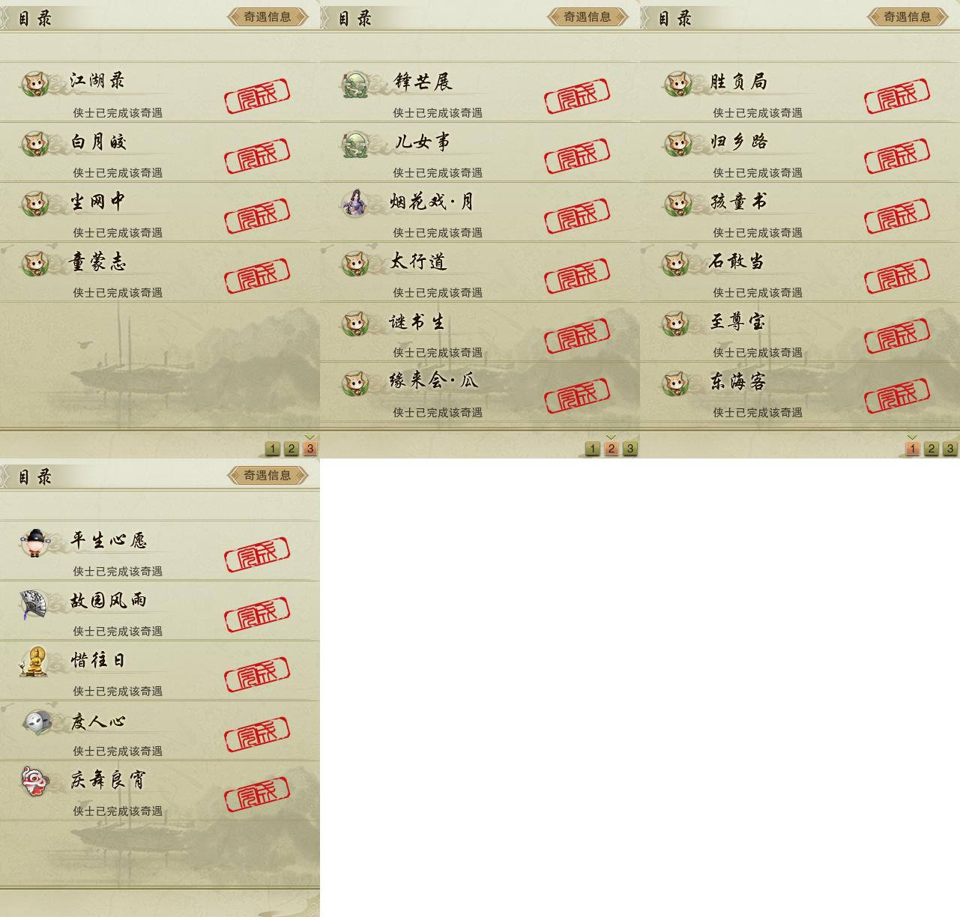Open the 谜书生 entry title

pyautogui.click(x=417, y=322)
